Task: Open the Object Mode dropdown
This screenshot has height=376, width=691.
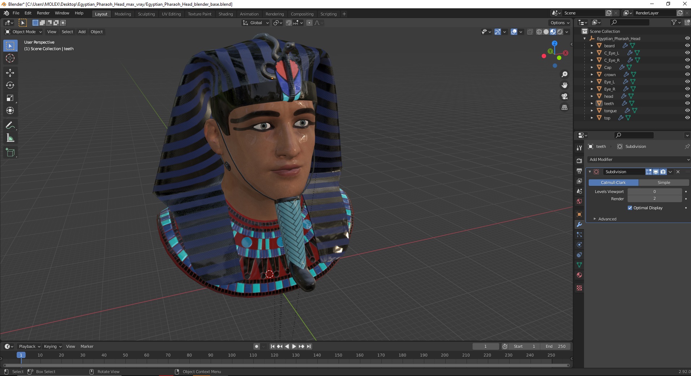Action: tap(23, 32)
